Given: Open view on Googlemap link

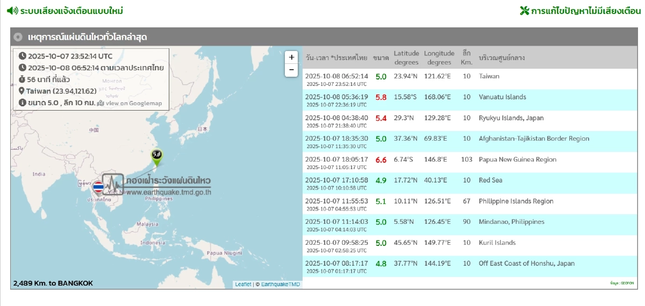Looking at the screenshot, I should (x=133, y=103).
